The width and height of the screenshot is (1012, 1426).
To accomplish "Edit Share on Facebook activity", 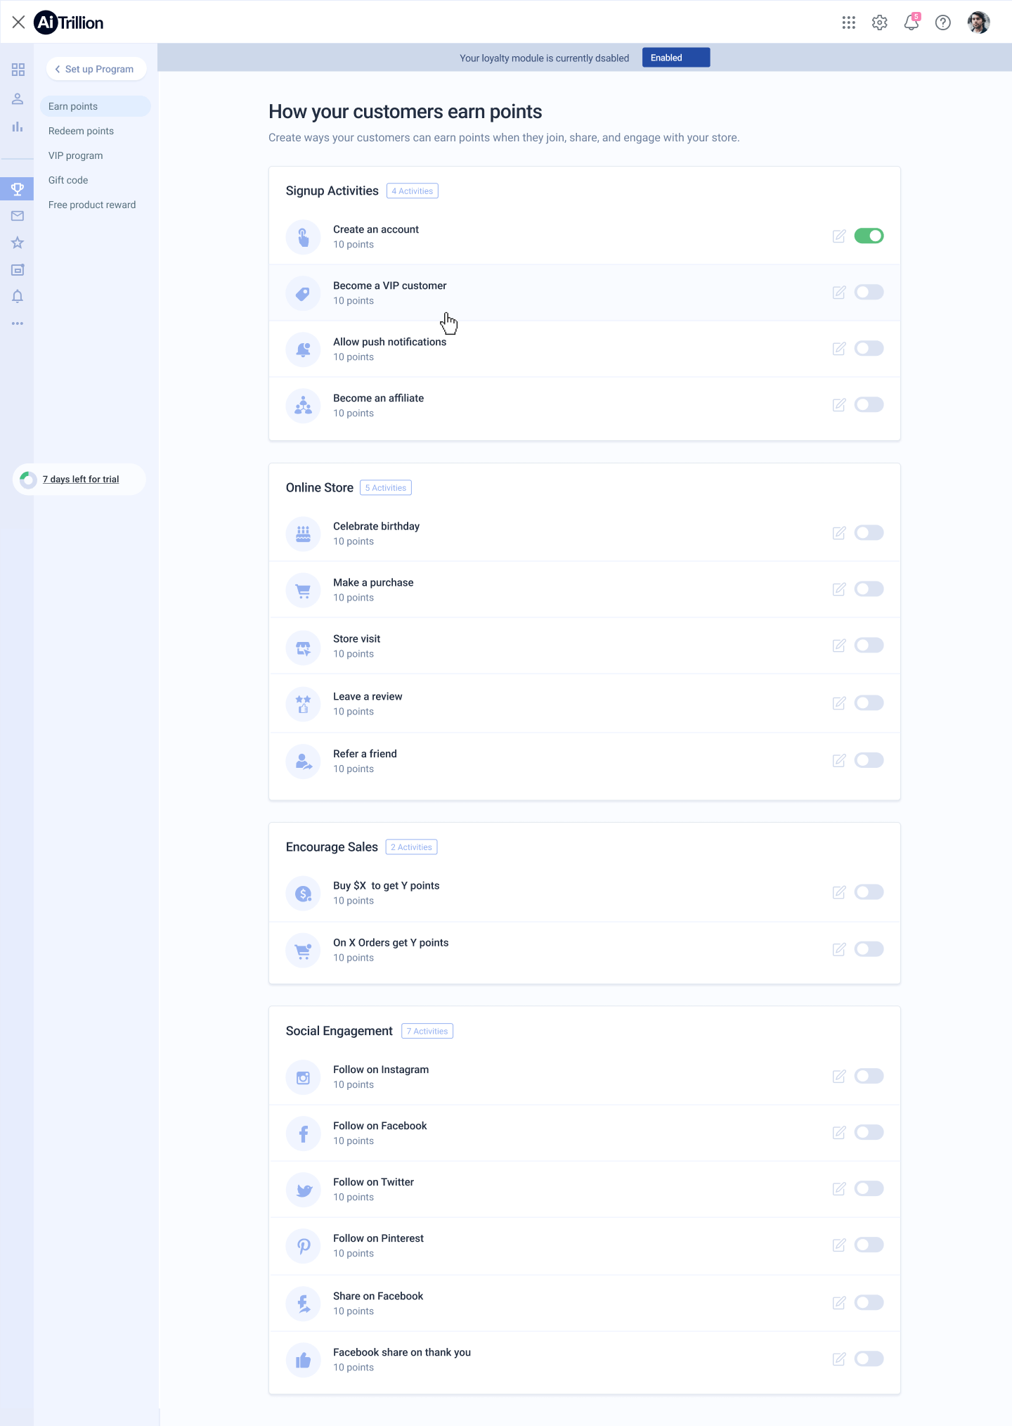I will (x=839, y=1303).
